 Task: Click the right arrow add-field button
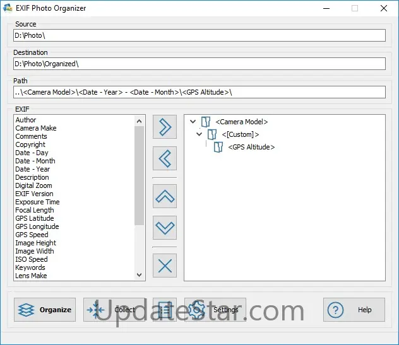click(165, 127)
